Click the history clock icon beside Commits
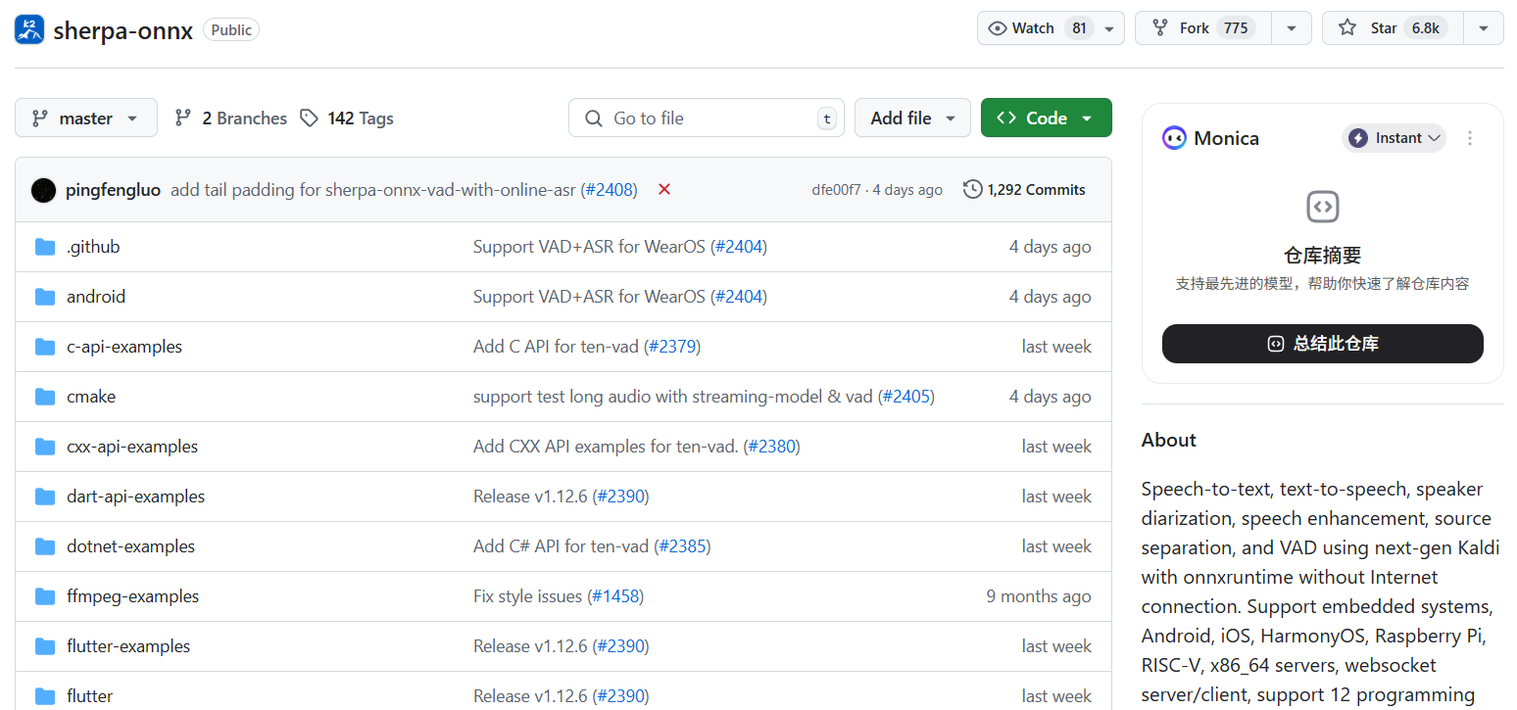Screen dimensions: 1517x710 [972, 190]
